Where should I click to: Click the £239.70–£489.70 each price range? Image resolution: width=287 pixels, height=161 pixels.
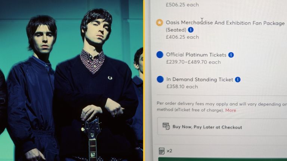[x=193, y=62]
